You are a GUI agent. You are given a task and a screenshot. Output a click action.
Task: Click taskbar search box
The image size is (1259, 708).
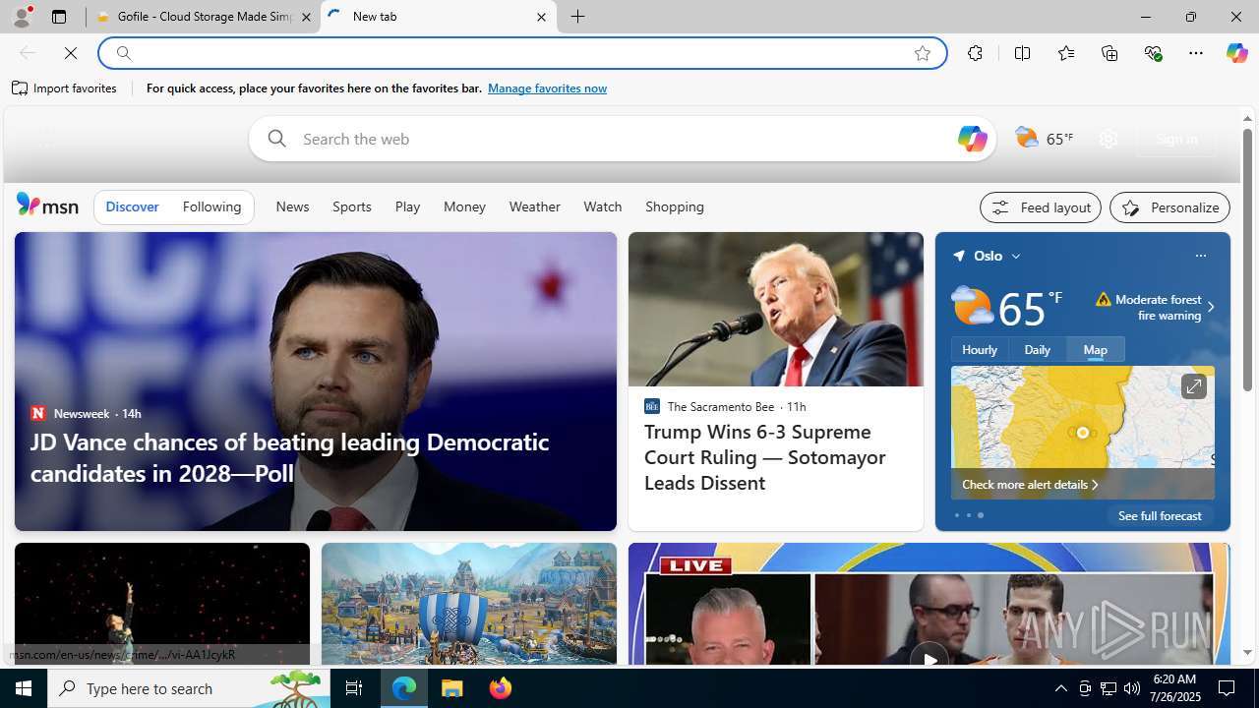[x=189, y=688]
